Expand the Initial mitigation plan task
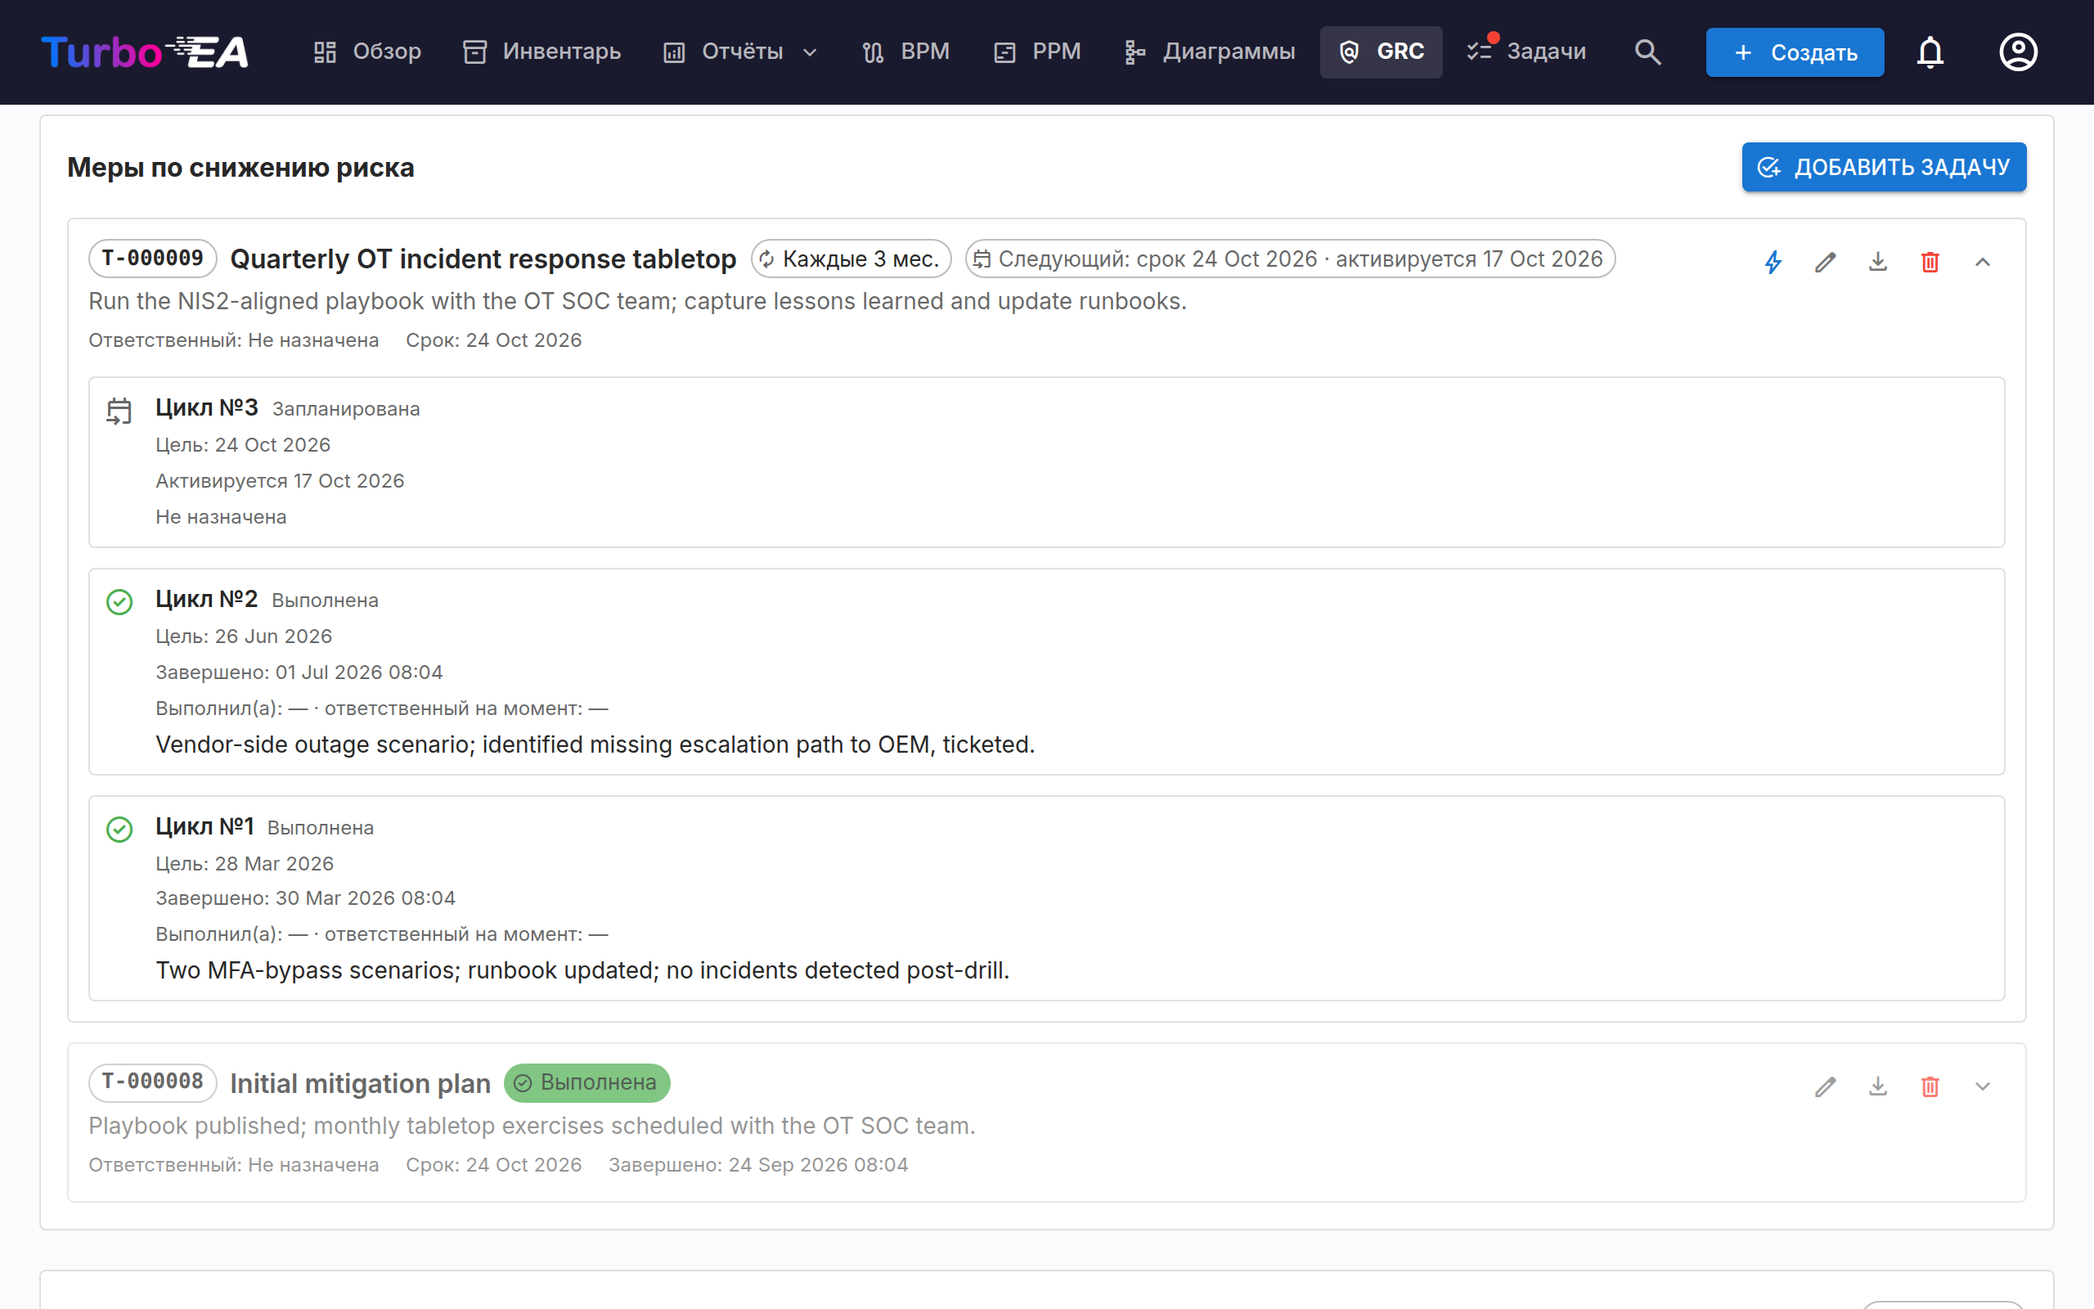Screen dimensions: 2094x1309 [1983, 1086]
